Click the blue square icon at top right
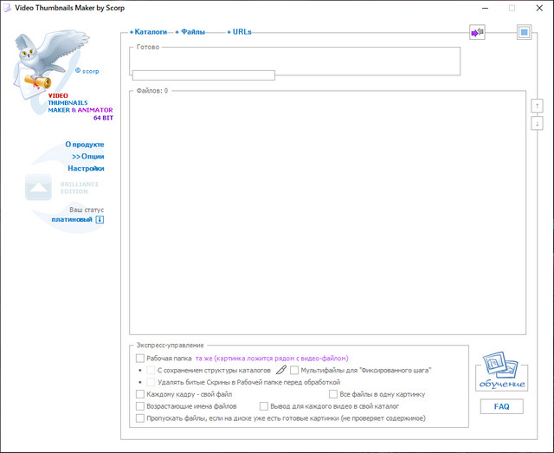 point(523,33)
